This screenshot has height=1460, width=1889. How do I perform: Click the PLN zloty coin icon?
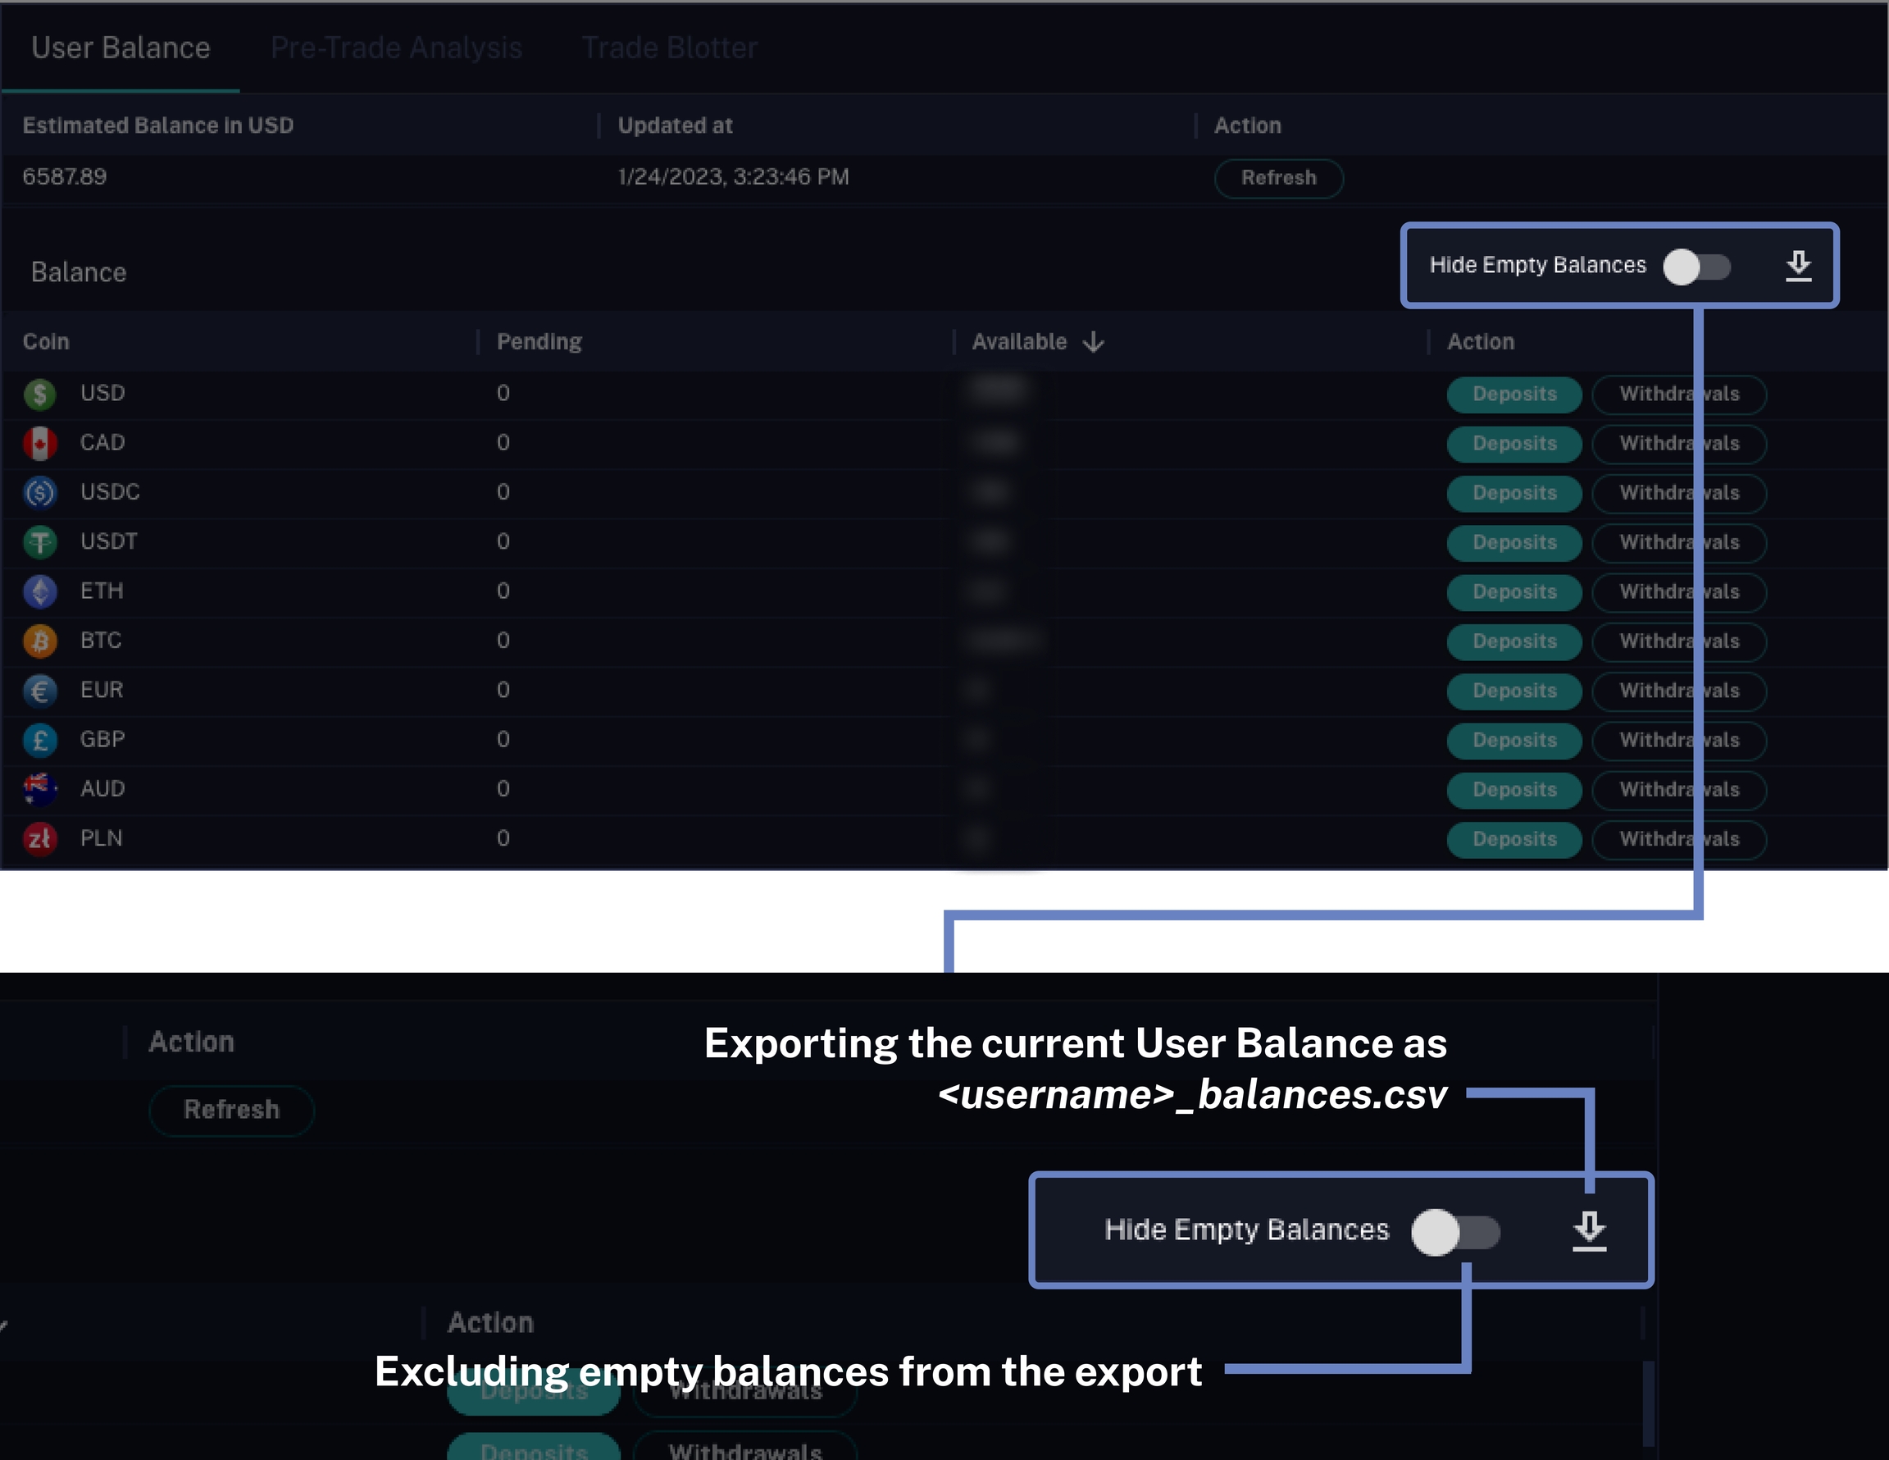40,838
